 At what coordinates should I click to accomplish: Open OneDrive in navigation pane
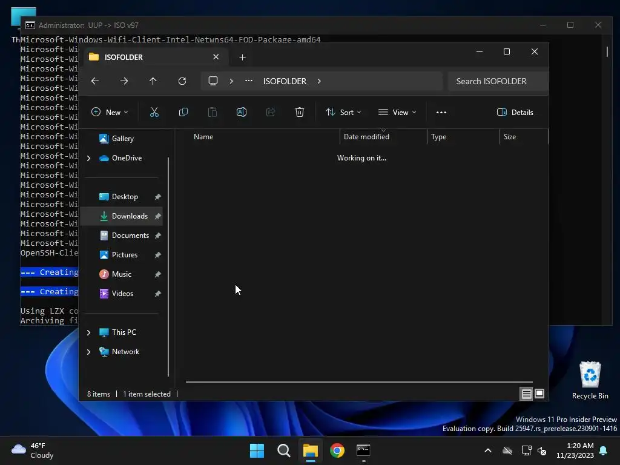(127, 158)
